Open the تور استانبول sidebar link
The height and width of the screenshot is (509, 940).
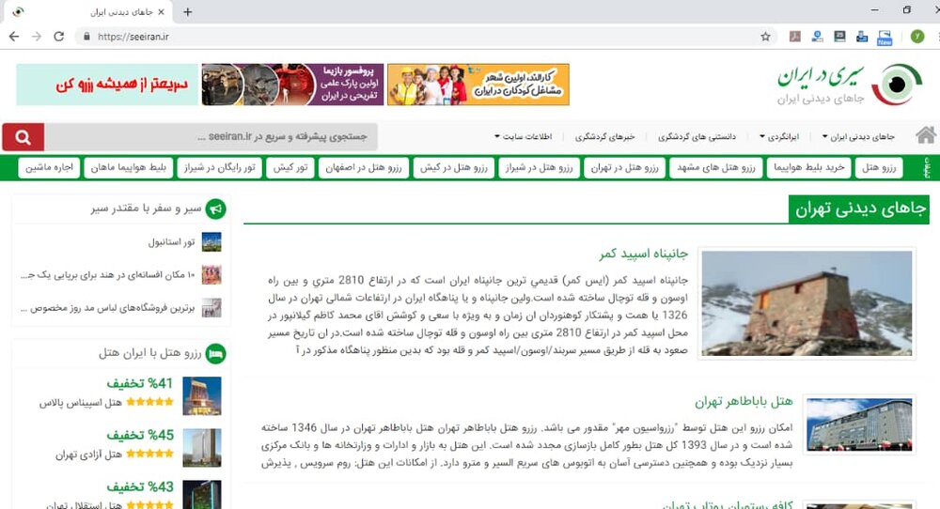[171, 242]
